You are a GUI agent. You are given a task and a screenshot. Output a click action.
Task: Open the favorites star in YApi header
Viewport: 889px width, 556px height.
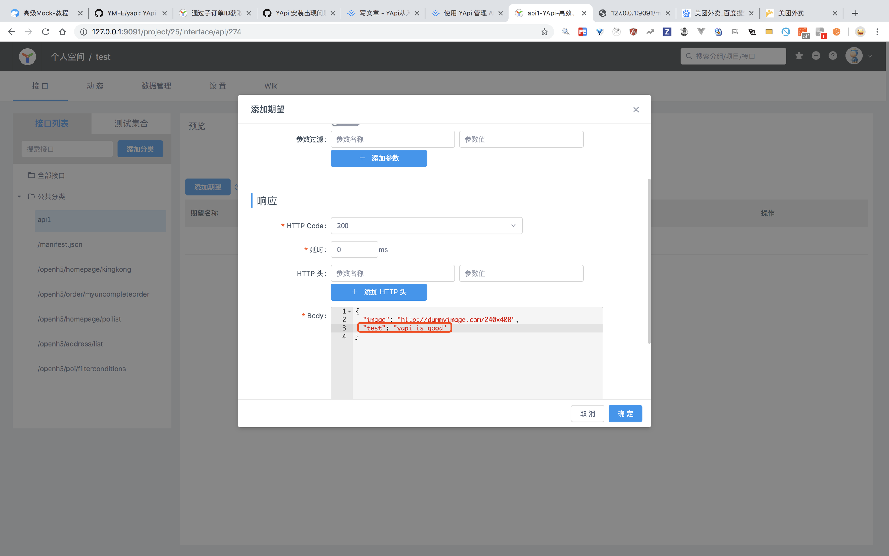pos(799,56)
